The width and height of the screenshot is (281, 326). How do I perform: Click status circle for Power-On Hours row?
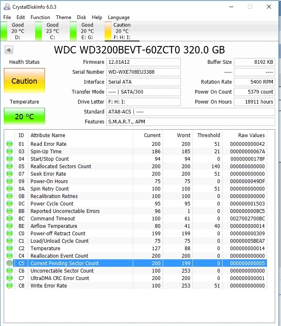(10, 181)
